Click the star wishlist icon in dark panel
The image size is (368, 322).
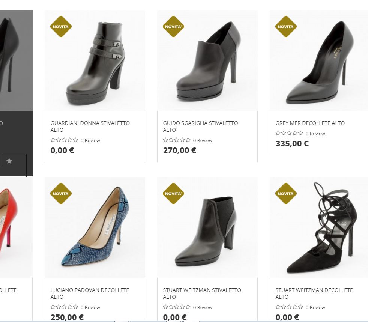[9, 161]
